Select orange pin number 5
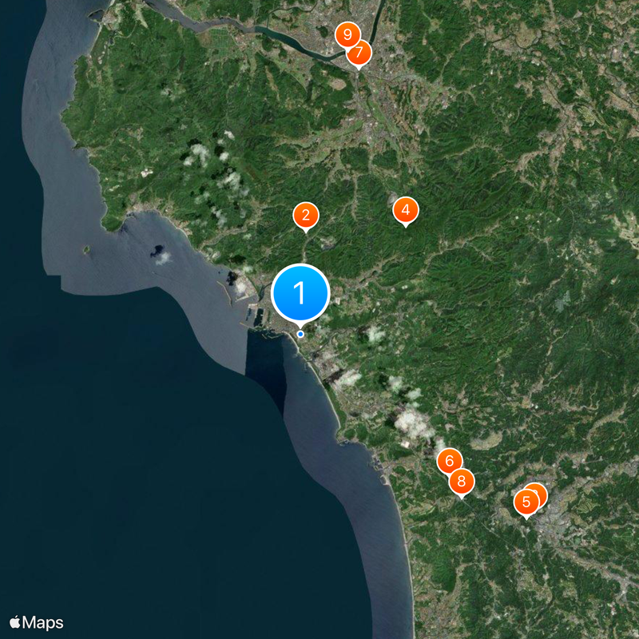Viewport: 639px width, 639px height. pos(526,502)
